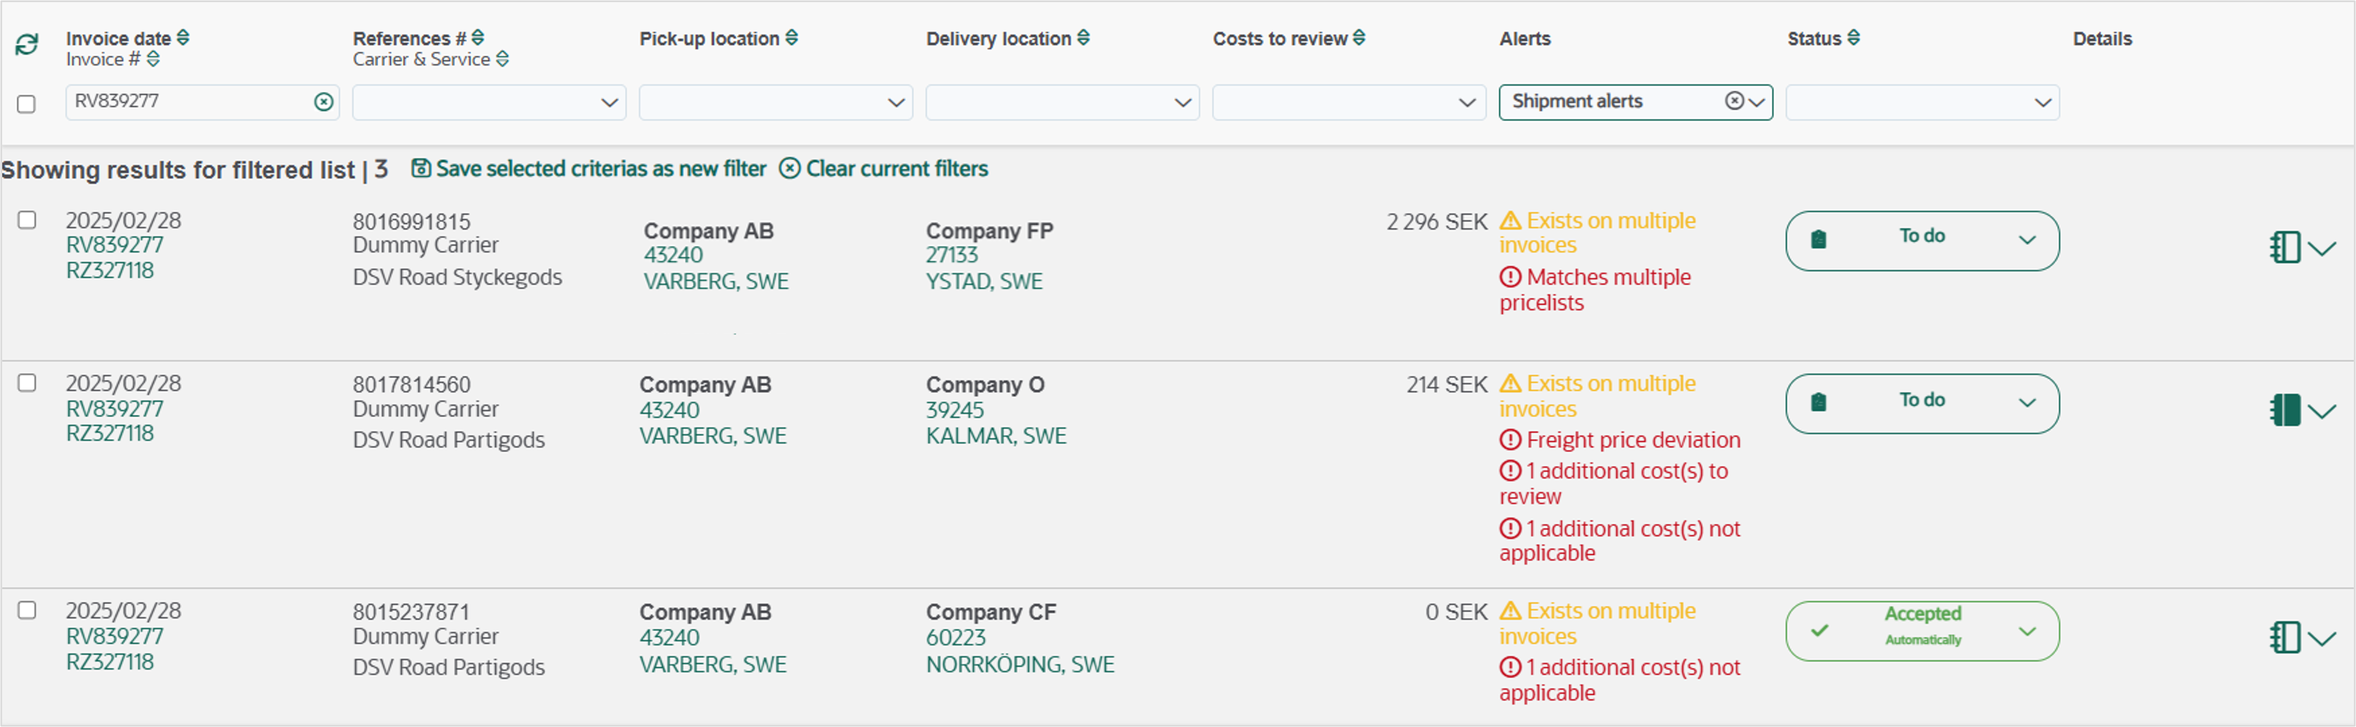This screenshot has width=2356, height=727.
Task: Open Accepted Automatically status dropdown
Action: (1922, 630)
